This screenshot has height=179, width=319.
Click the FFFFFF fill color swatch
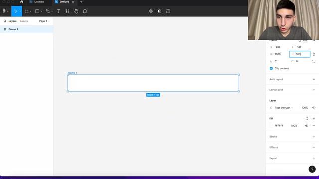(271, 126)
